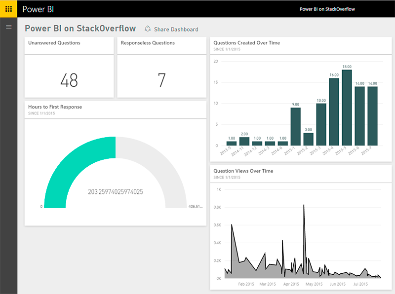The height and width of the screenshot is (294, 395).
Task: Click the Responseless Questions value 7
Action: [x=162, y=80]
